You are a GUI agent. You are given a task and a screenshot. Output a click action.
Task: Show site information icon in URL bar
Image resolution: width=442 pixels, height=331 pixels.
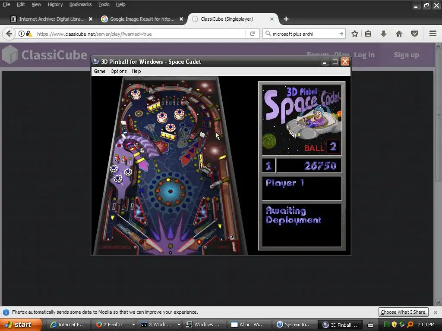[22, 34]
